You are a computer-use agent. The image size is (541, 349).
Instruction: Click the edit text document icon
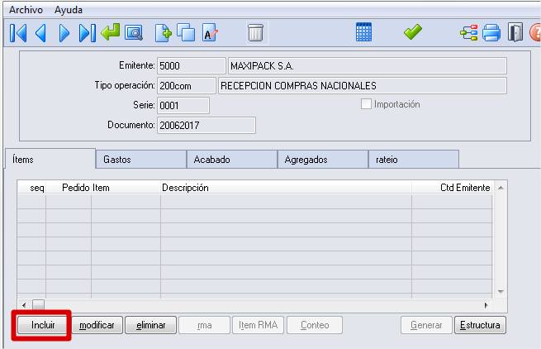click(x=210, y=32)
